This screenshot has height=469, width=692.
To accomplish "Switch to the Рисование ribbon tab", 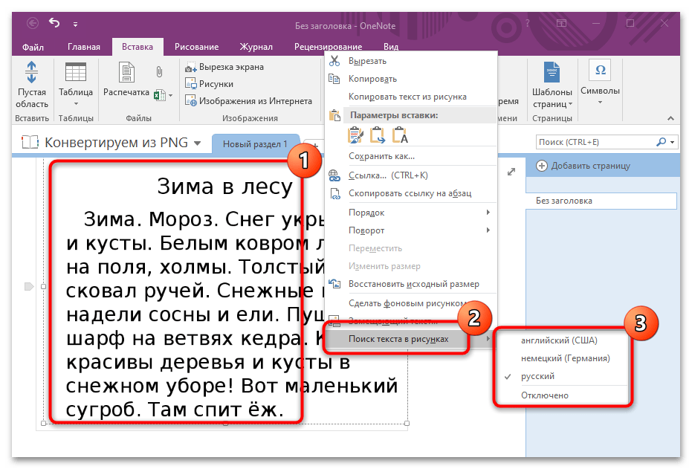I will click(196, 47).
